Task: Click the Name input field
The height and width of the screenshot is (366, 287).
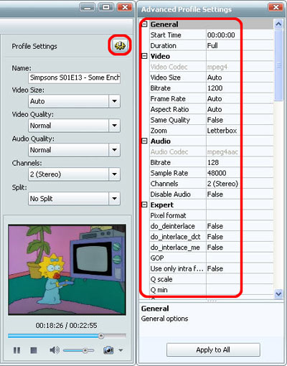Action: pyautogui.click(x=74, y=78)
